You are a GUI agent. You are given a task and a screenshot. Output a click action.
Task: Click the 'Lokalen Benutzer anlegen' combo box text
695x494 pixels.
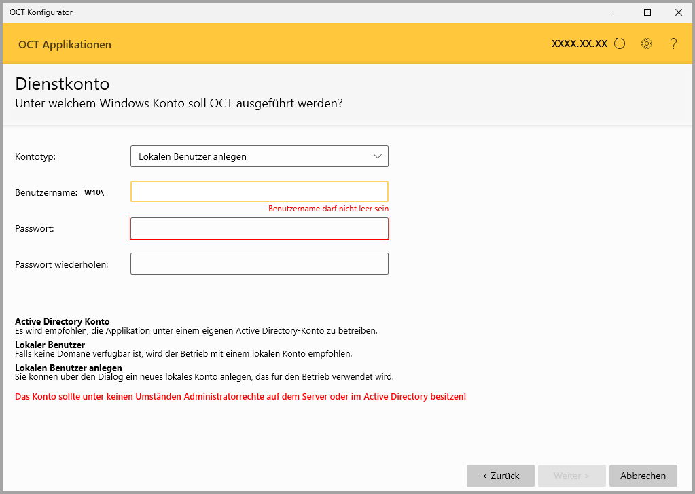click(x=193, y=156)
